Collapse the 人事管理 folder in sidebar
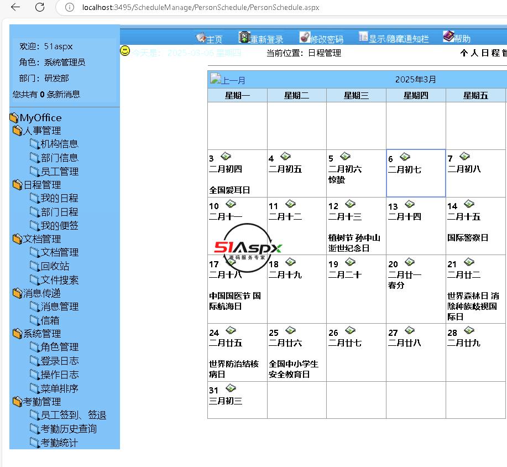Image resolution: width=507 pixels, height=467 pixels. [x=17, y=131]
